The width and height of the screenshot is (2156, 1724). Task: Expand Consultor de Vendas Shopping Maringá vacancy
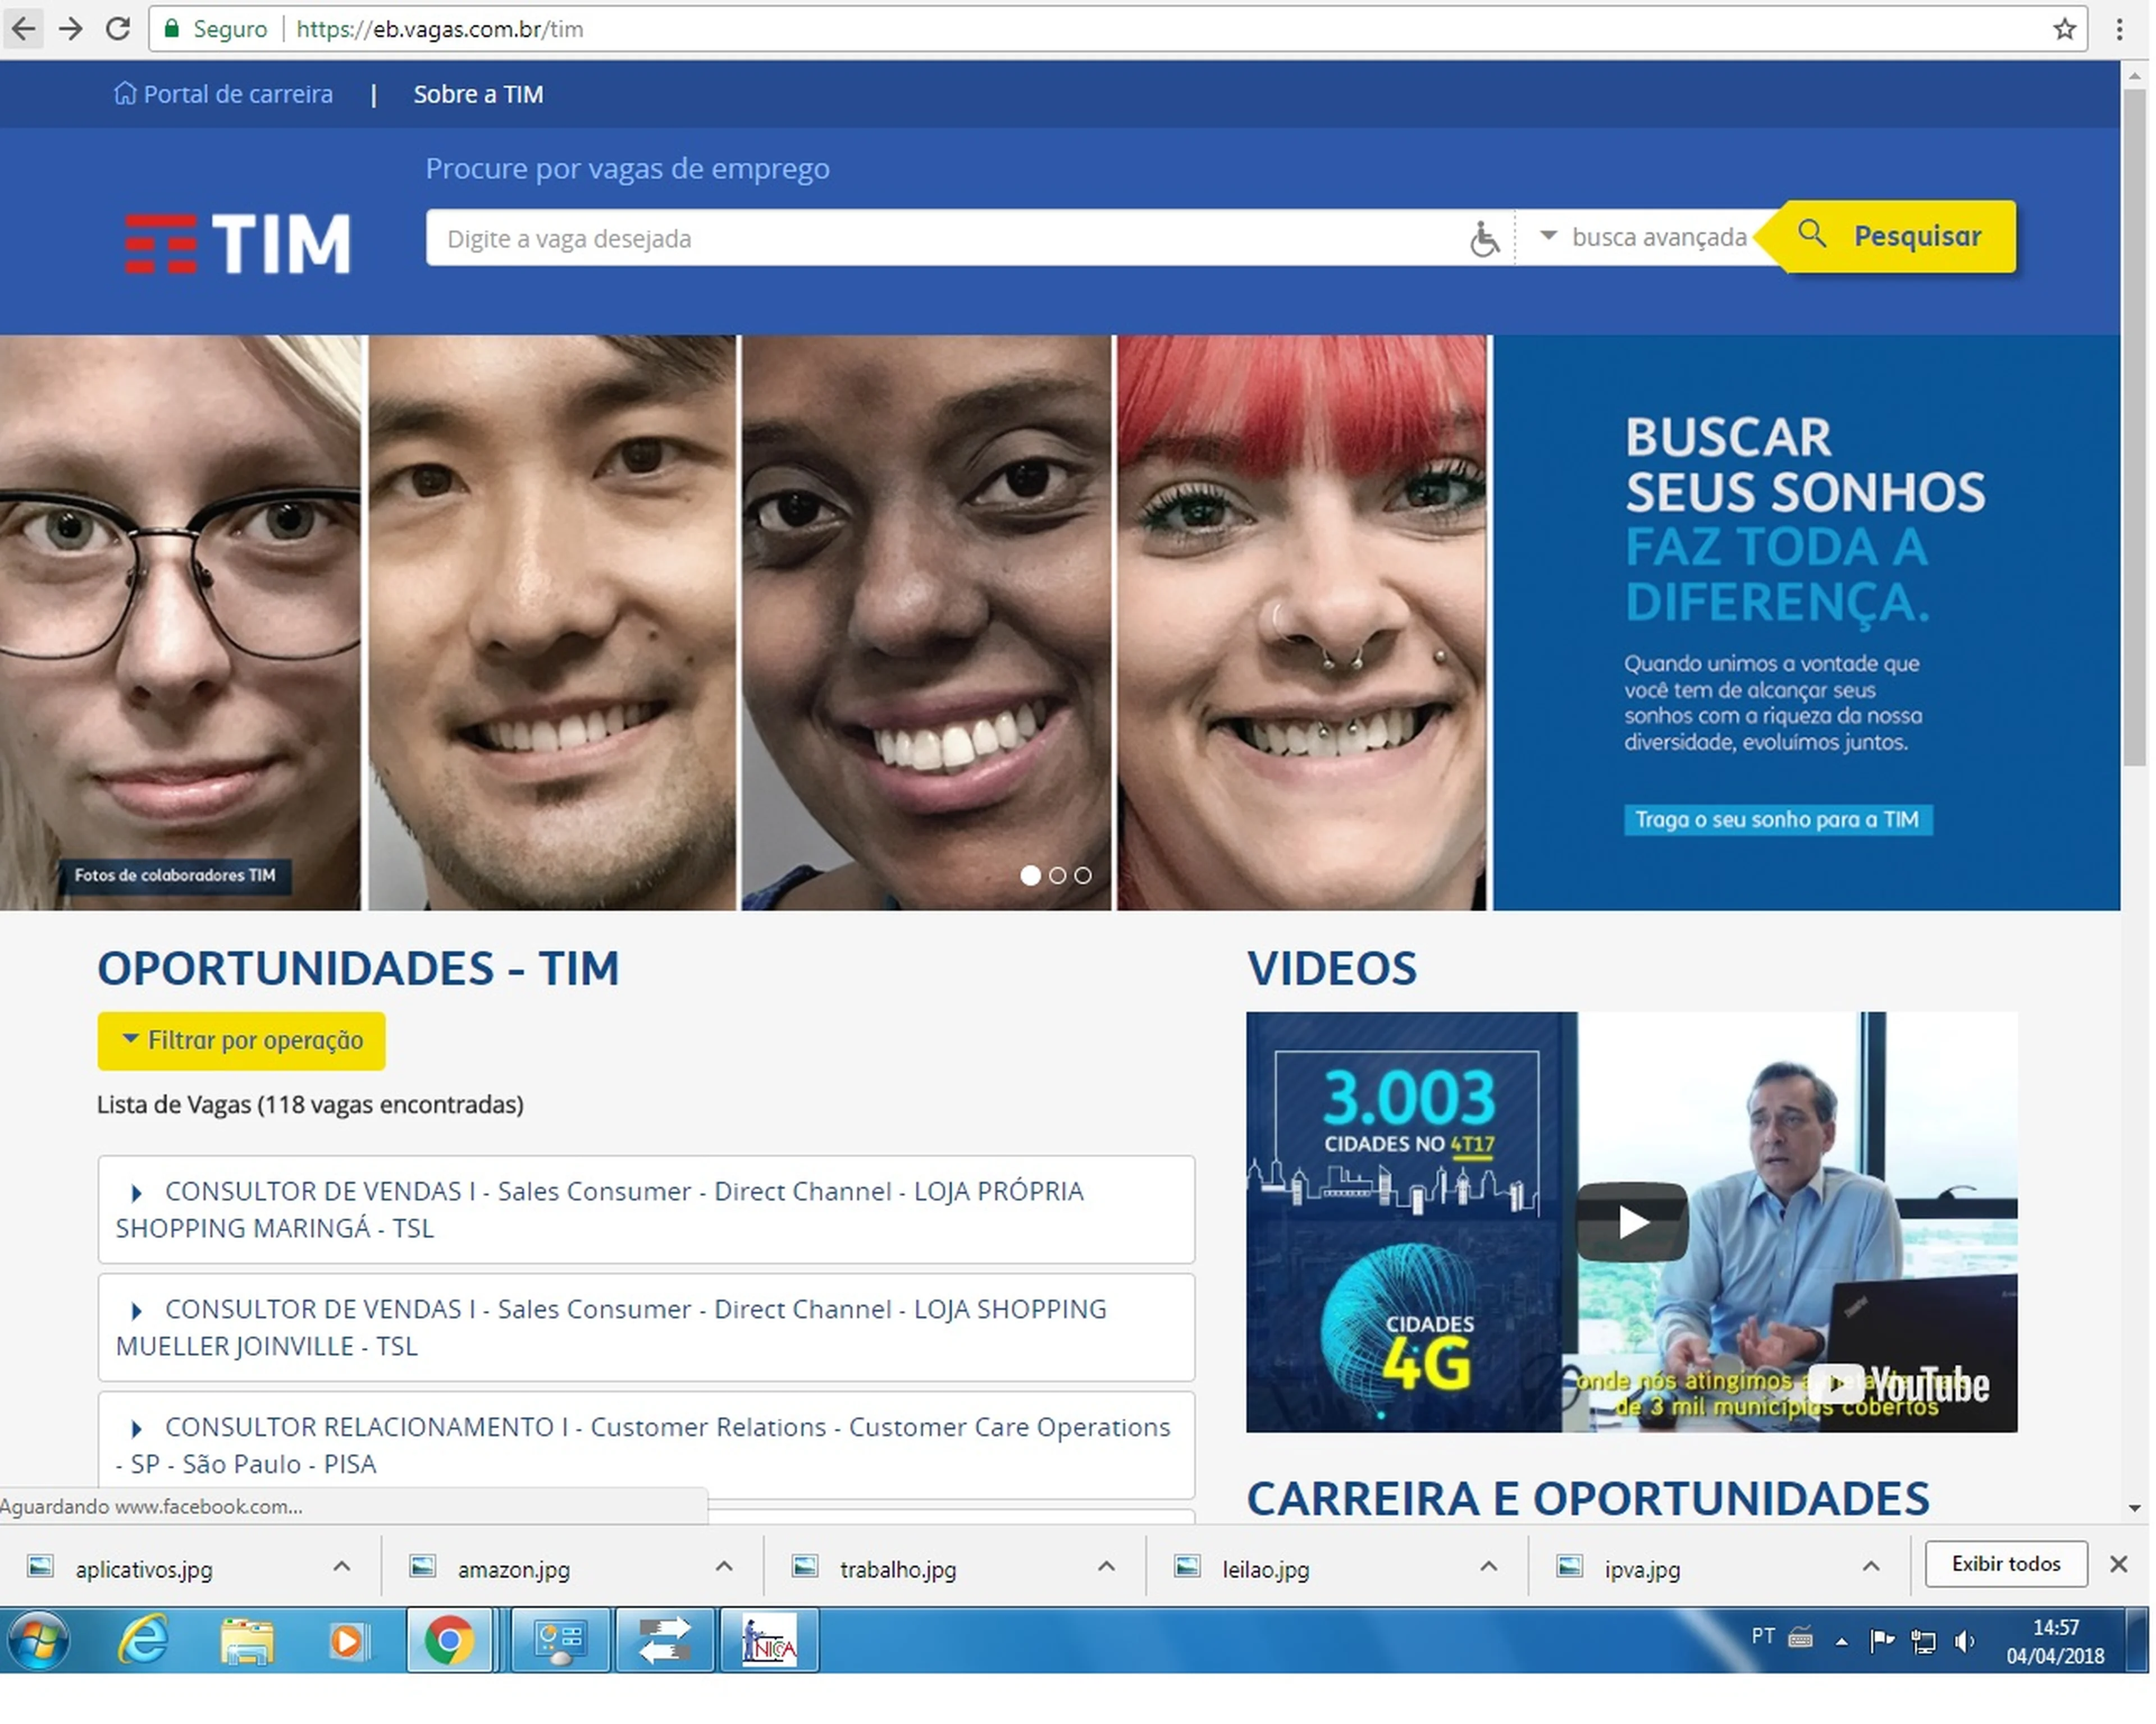646,1211
